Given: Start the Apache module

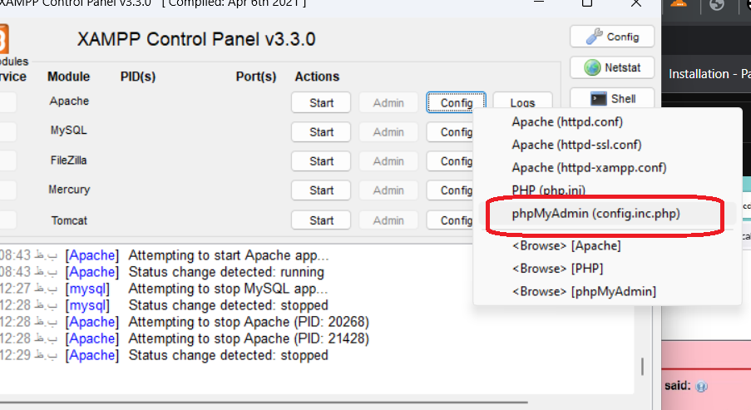Looking at the screenshot, I should click(x=321, y=102).
